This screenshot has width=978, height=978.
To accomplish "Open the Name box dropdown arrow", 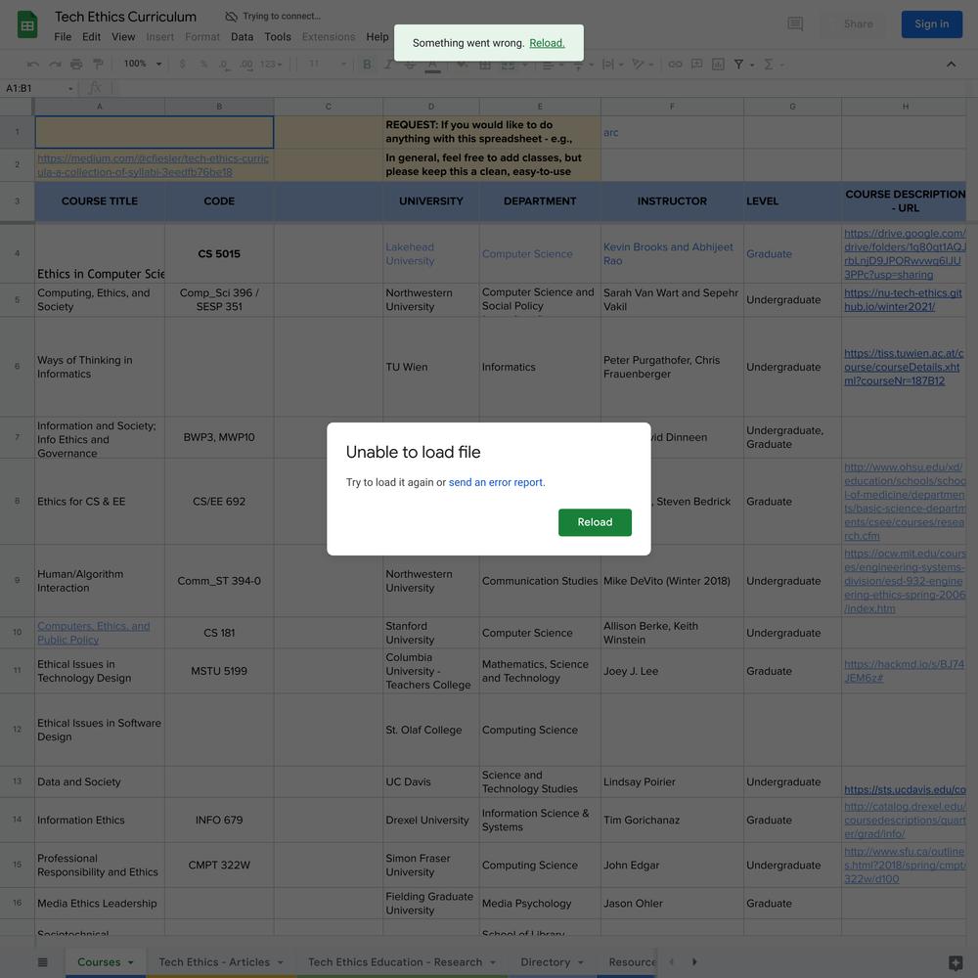I will [x=69, y=89].
